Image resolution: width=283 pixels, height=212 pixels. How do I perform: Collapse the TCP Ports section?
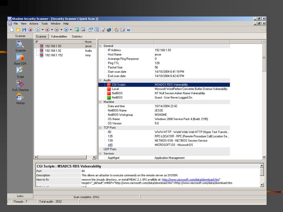coord(100,128)
